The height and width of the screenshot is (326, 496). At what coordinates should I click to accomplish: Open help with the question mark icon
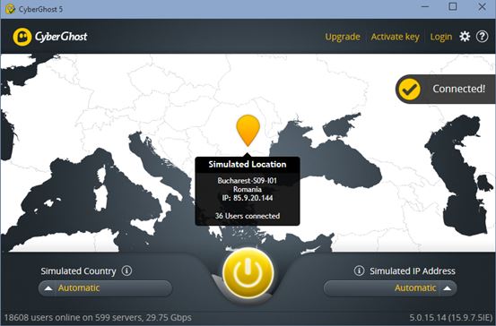[x=483, y=37]
